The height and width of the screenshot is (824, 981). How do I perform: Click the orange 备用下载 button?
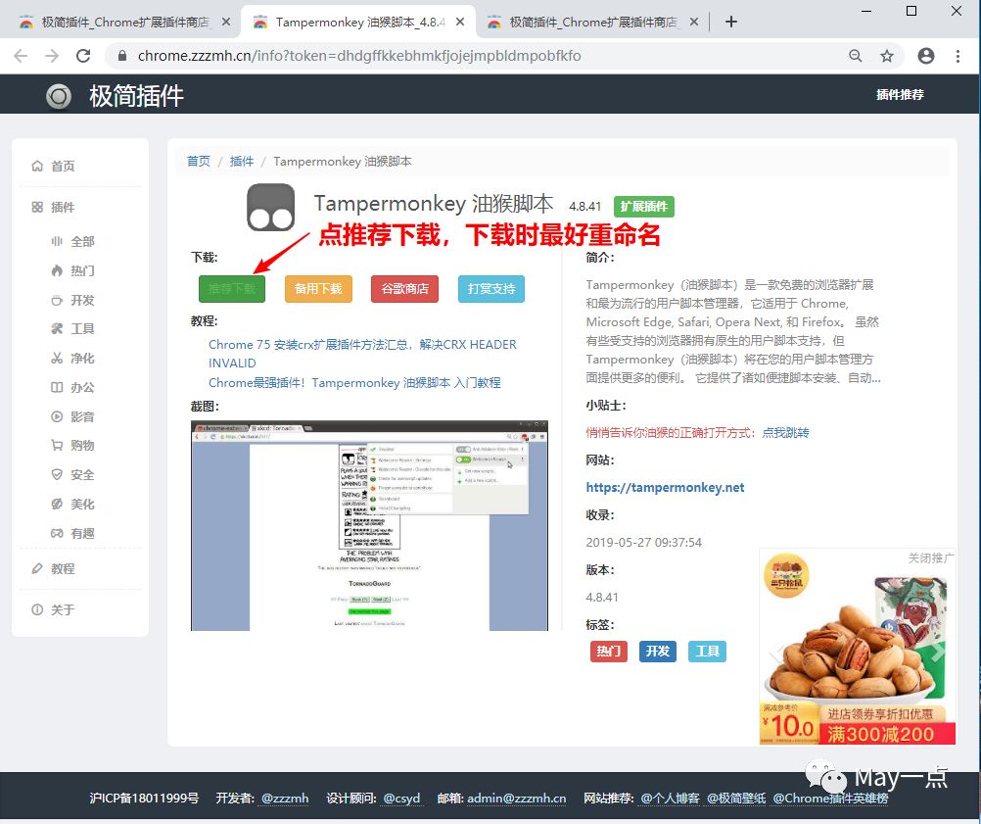(x=318, y=289)
